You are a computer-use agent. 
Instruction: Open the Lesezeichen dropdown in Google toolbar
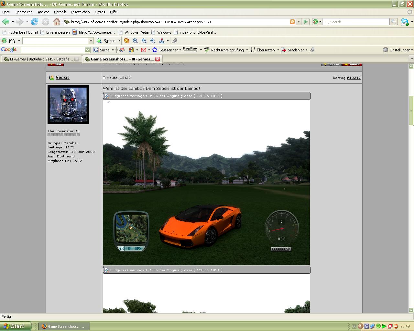[x=180, y=50]
